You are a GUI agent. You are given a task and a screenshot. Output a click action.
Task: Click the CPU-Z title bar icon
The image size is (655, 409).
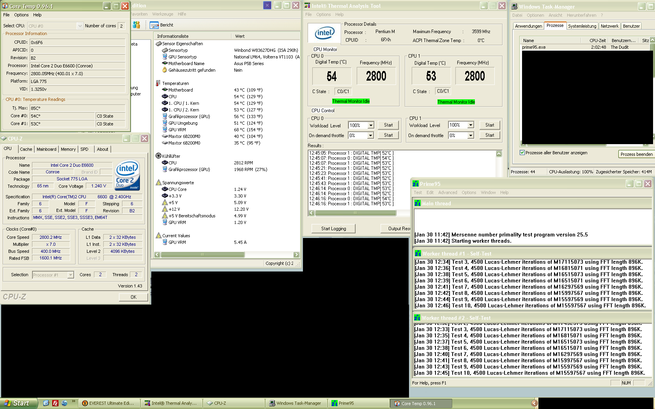(x=4, y=139)
